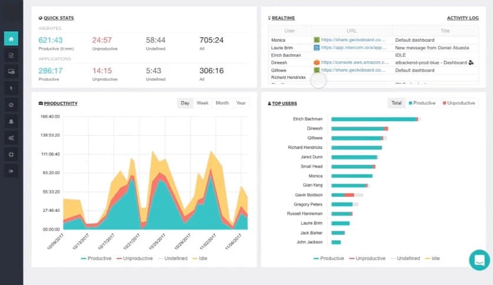
Task: Click the support lifebuoy sidebar icon
Action: [x=11, y=154]
